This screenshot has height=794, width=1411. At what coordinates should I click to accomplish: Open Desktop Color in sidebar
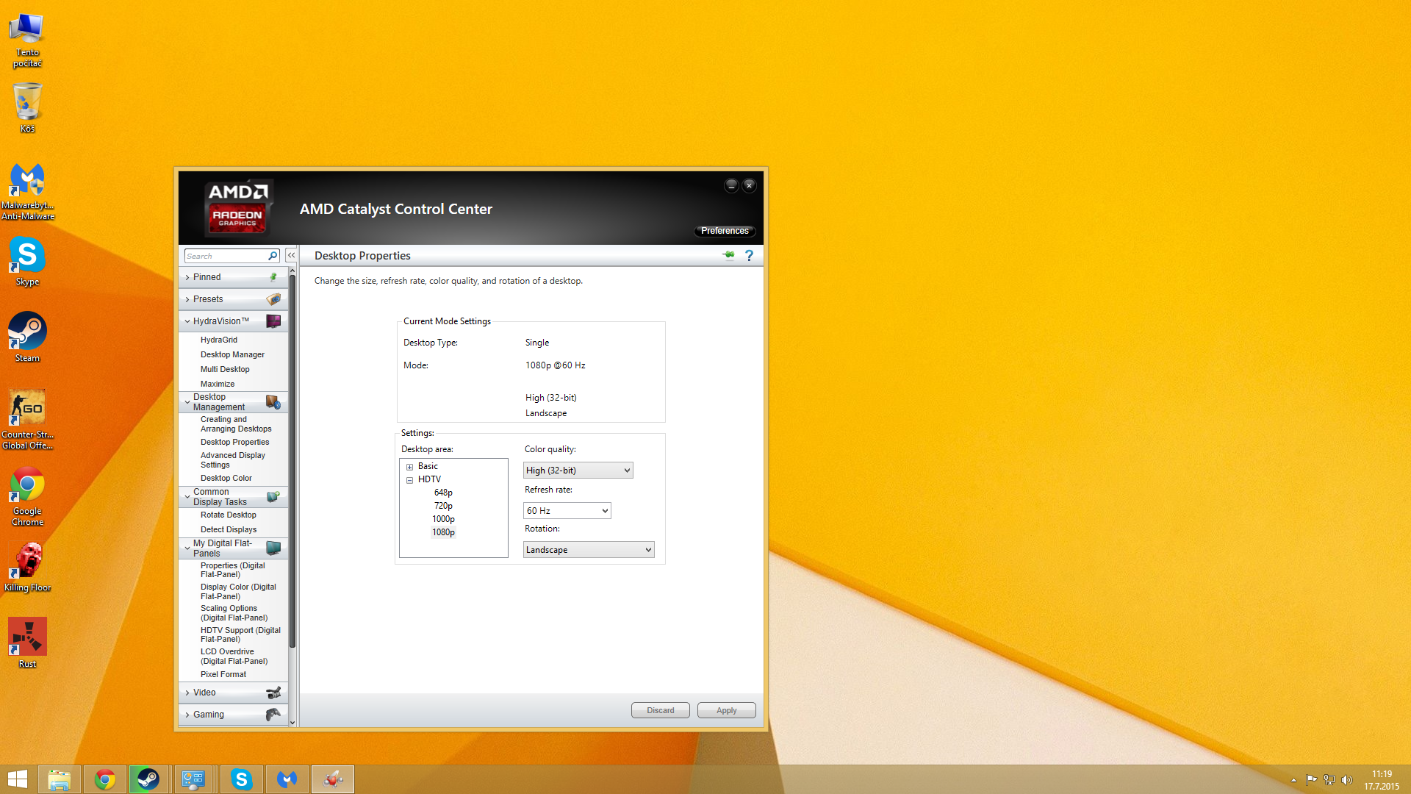226,478
